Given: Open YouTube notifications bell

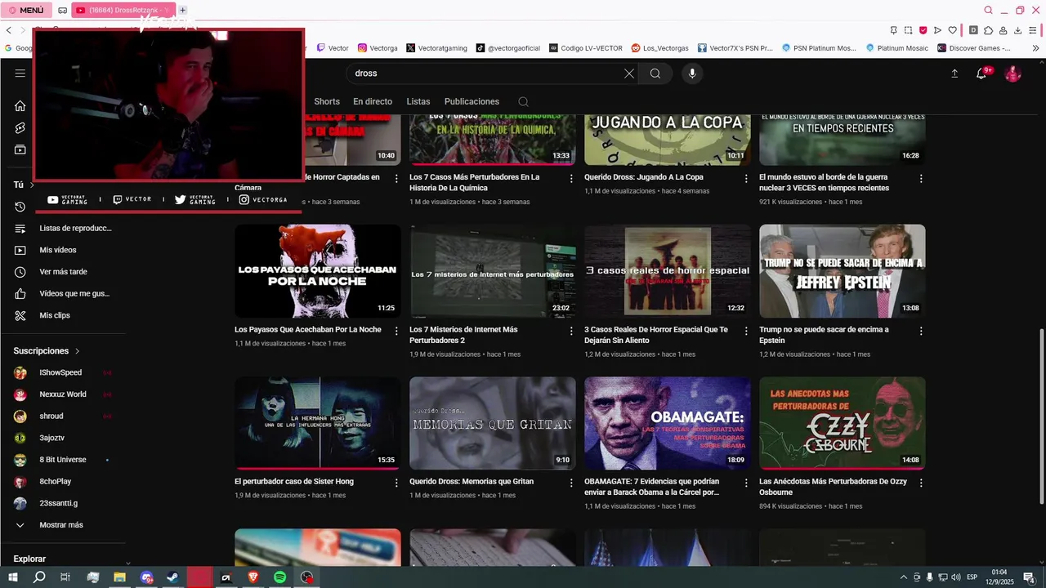Looking at the screenshot, I should pos(982,73).
